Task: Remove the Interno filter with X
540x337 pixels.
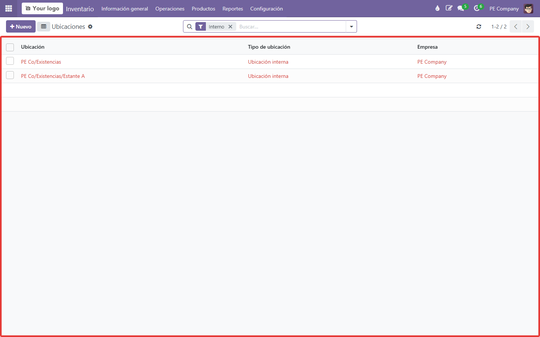Action: click(230, 27)
